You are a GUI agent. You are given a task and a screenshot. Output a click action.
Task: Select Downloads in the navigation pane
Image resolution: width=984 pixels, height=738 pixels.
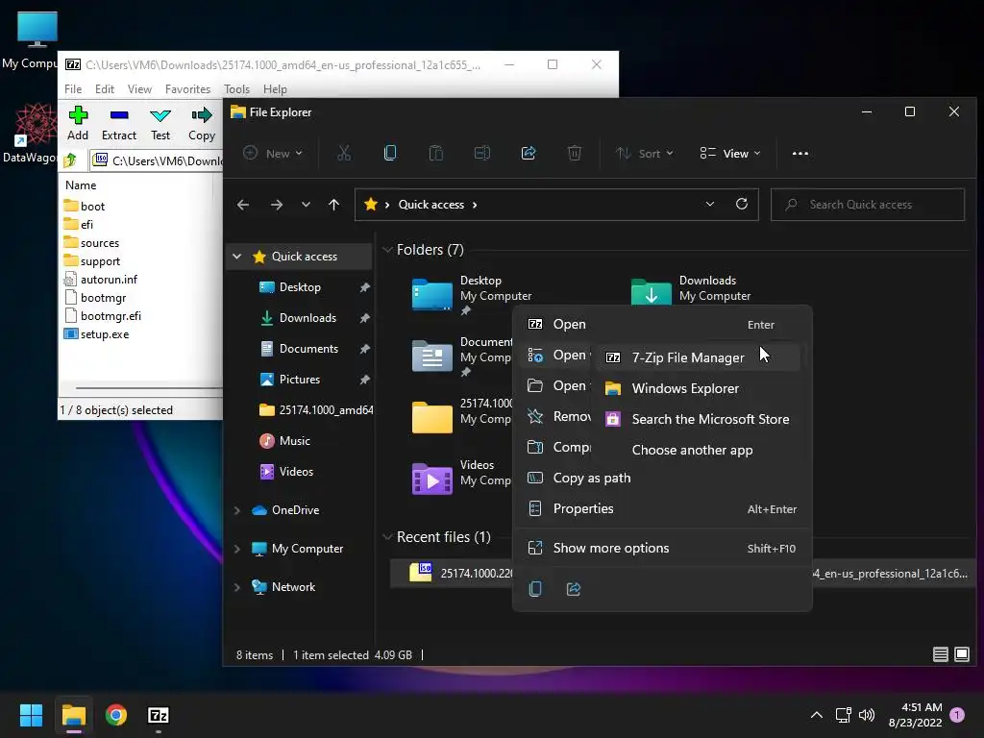coord(307,318)
